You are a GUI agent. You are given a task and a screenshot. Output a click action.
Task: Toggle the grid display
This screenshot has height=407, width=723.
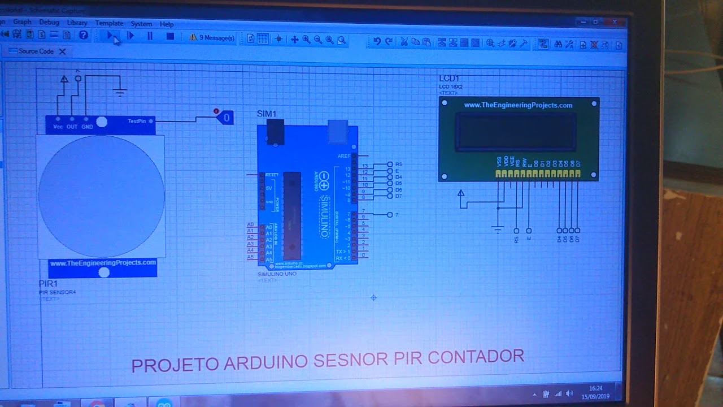click(x=263, y=38)
